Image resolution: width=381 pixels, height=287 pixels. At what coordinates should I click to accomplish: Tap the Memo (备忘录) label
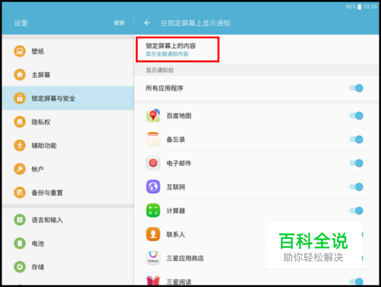coord(176,140)
